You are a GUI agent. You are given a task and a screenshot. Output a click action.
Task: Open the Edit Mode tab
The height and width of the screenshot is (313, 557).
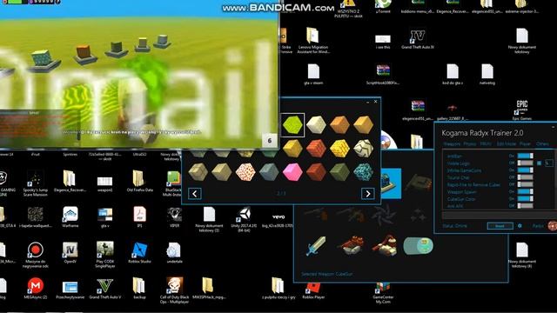tap(506, 144)
